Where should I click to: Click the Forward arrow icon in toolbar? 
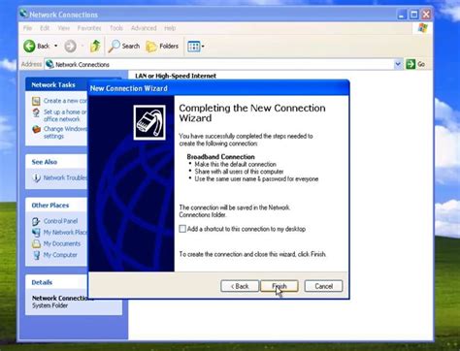(70, 47)
